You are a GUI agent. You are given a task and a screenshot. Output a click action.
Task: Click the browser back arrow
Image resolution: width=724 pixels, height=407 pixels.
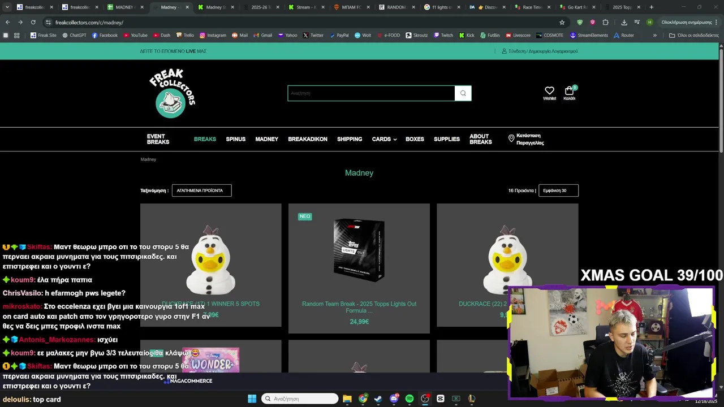coord(7,22)
